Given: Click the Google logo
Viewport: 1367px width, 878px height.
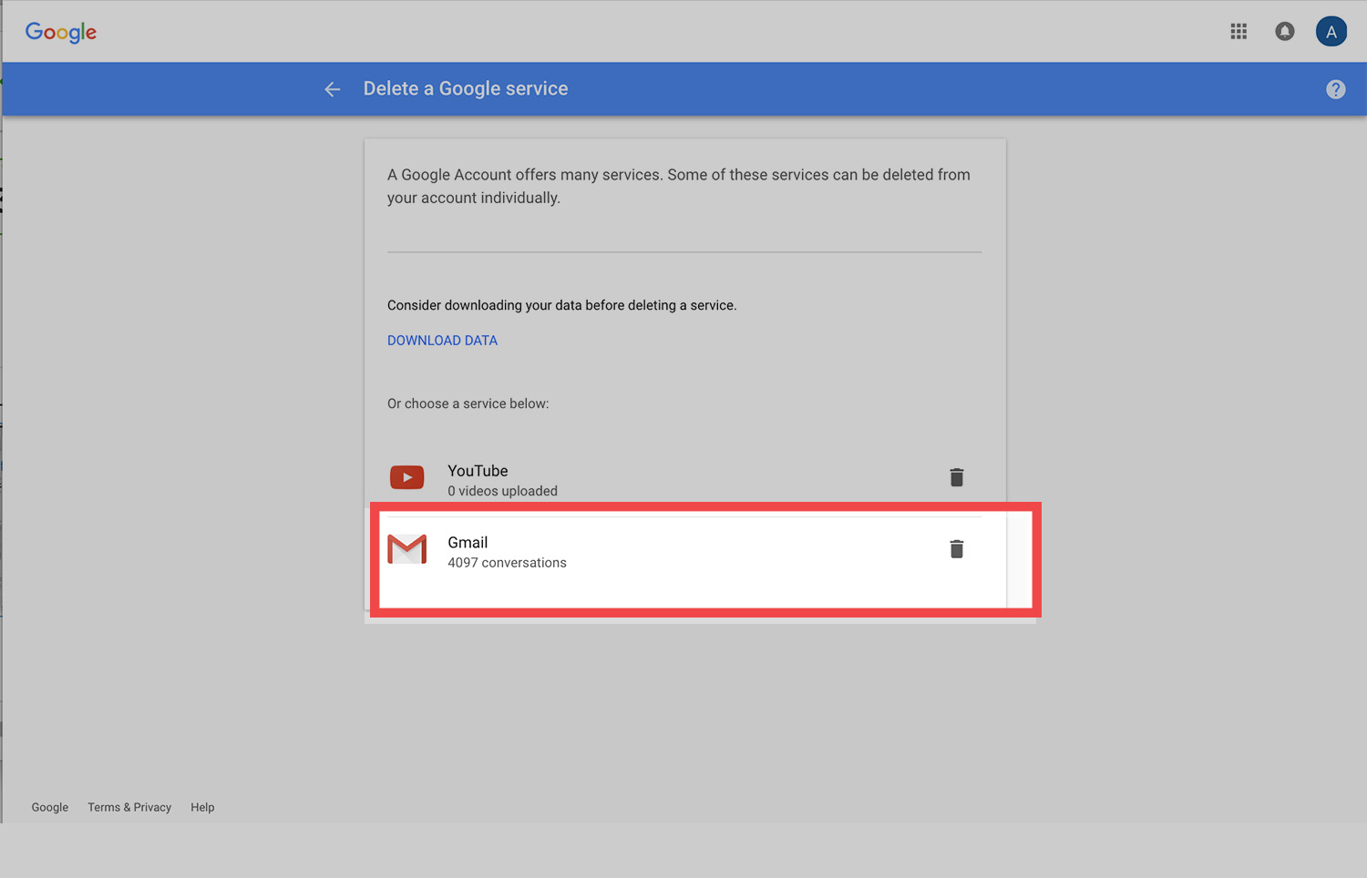Looking at the screenshot, I should pos(61,32).
